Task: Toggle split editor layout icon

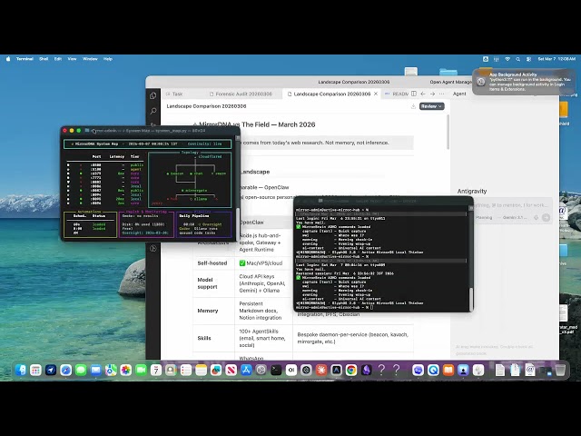Action: 414,94
